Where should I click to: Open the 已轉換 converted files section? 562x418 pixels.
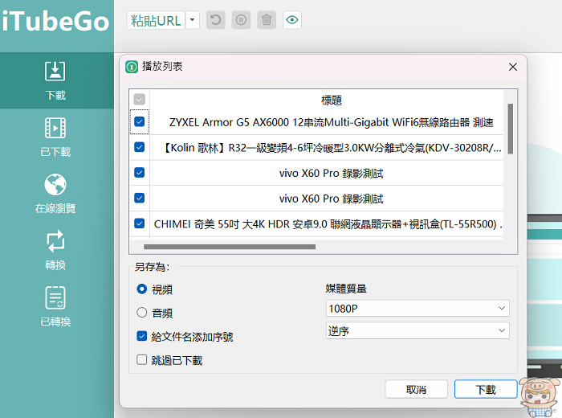[x=55, y=307]
